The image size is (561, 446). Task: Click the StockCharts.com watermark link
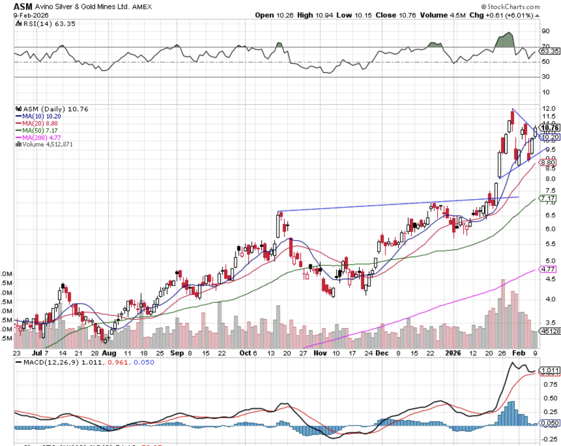point(513,7)
